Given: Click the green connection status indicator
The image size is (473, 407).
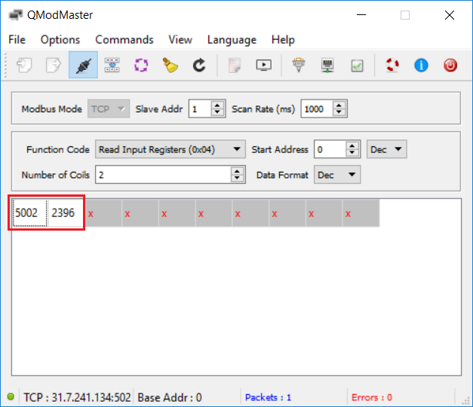Looking at the screenshot, I should pos(11,396).
